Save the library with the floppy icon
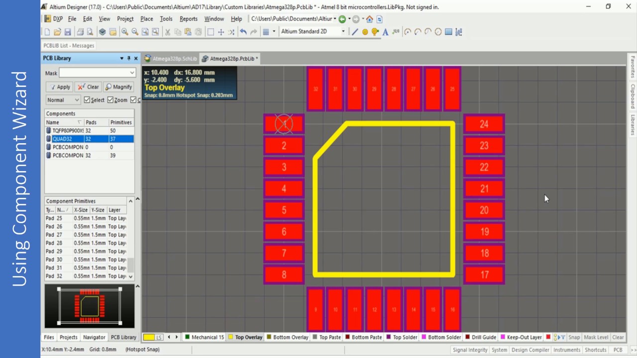Screen dimensions: 637x358 (68, 32)
